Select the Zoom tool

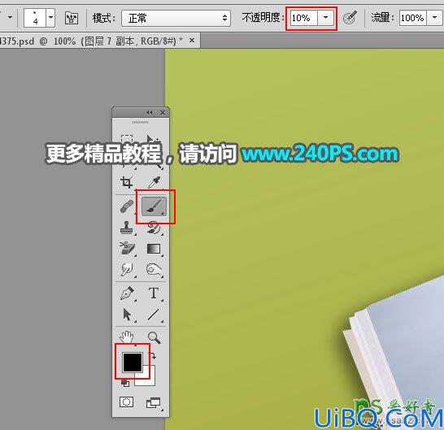pyautogui.click(x=154, y=337)
